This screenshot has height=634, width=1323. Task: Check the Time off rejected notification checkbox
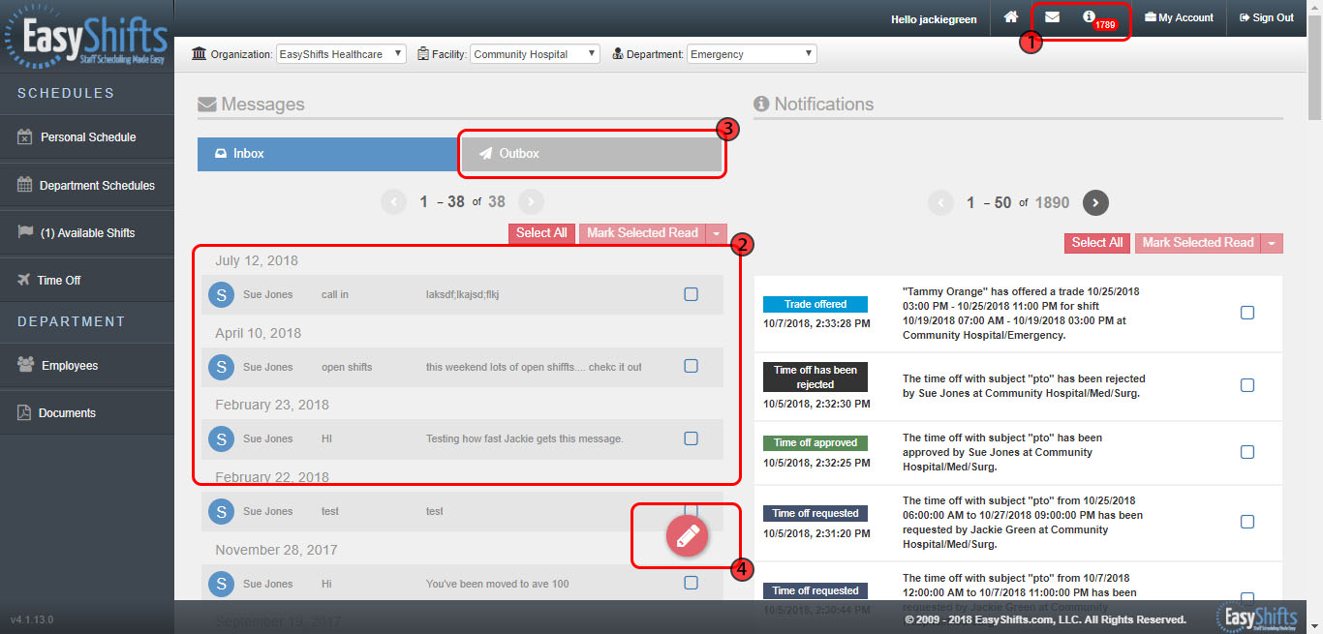coord(1247,385)
